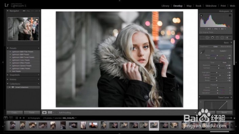Toggle histogram shadow clipping triangle

click(x=201, y=16)
